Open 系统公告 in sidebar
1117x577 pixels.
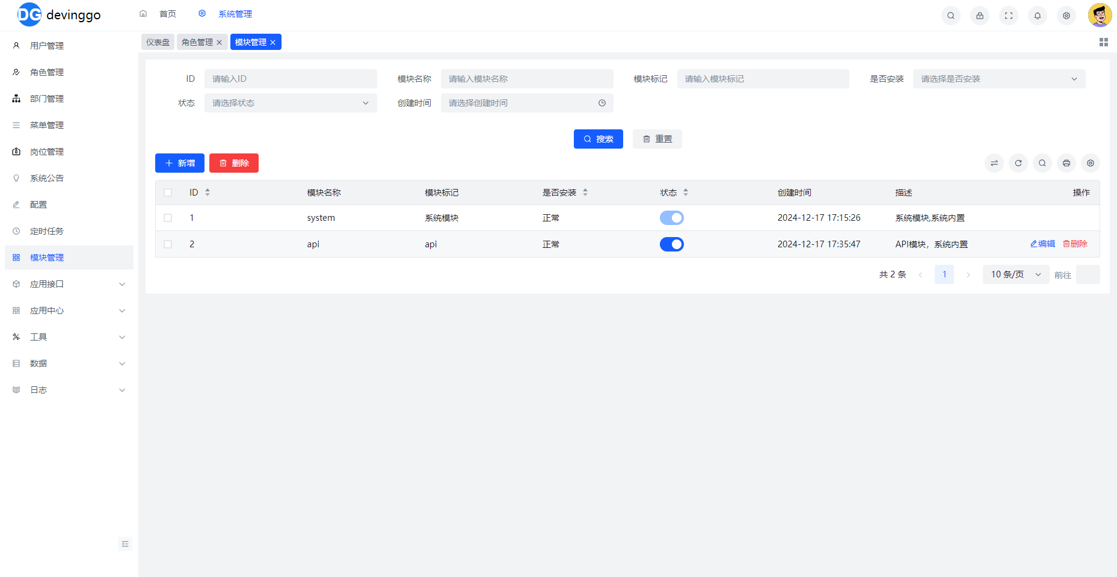click(69, 178)
